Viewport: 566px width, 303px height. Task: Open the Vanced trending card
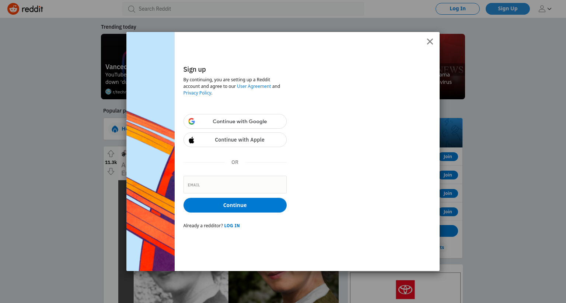(114, 67)
